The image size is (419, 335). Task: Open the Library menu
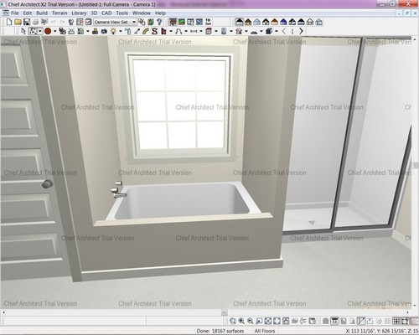pos(79,13)
